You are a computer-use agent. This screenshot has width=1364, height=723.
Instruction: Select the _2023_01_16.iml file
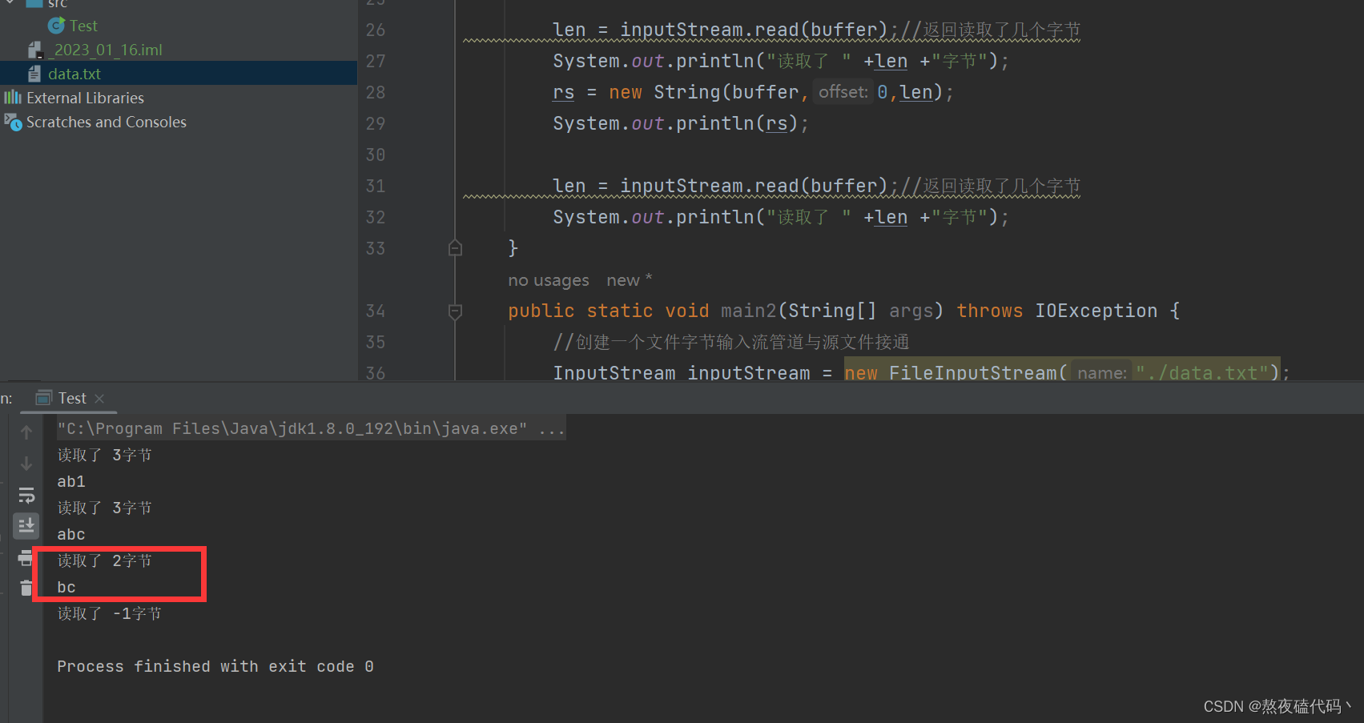point(104,50)
